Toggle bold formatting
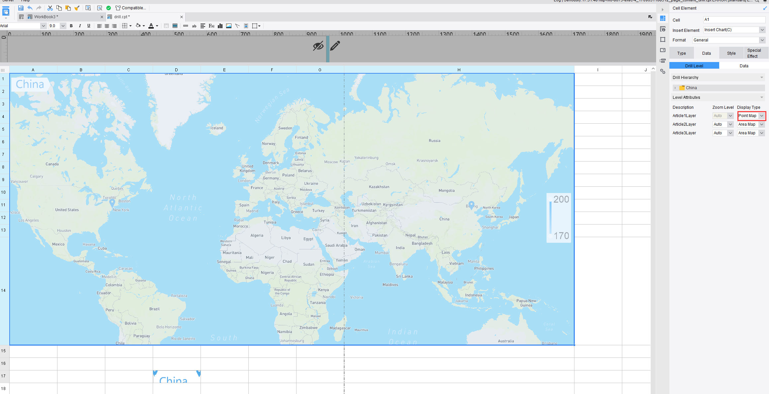Image resolution: width=769 pixels, height=394 pixels. click(71, 26)
